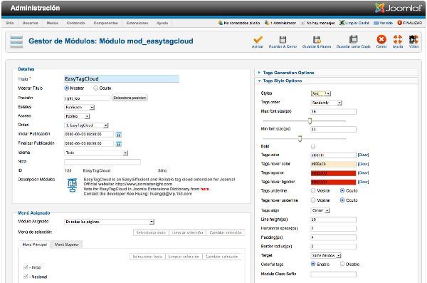Select Oculto for Tags hover underline
Screen dimensions: 427x283
(342, 200)
